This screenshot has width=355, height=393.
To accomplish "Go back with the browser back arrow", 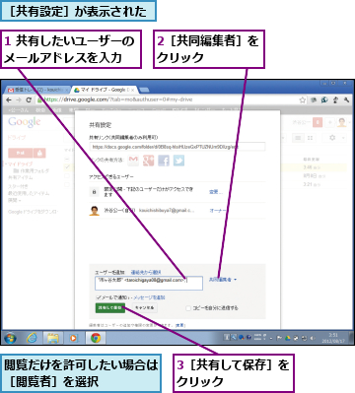I will pos(9,99).
